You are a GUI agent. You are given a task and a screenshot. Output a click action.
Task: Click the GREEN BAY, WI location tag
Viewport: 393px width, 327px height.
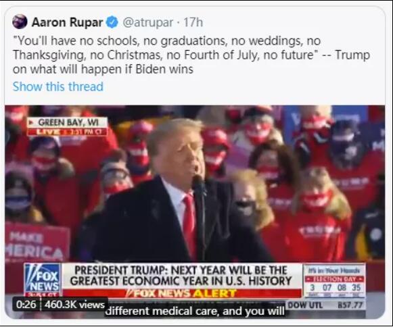68,122
